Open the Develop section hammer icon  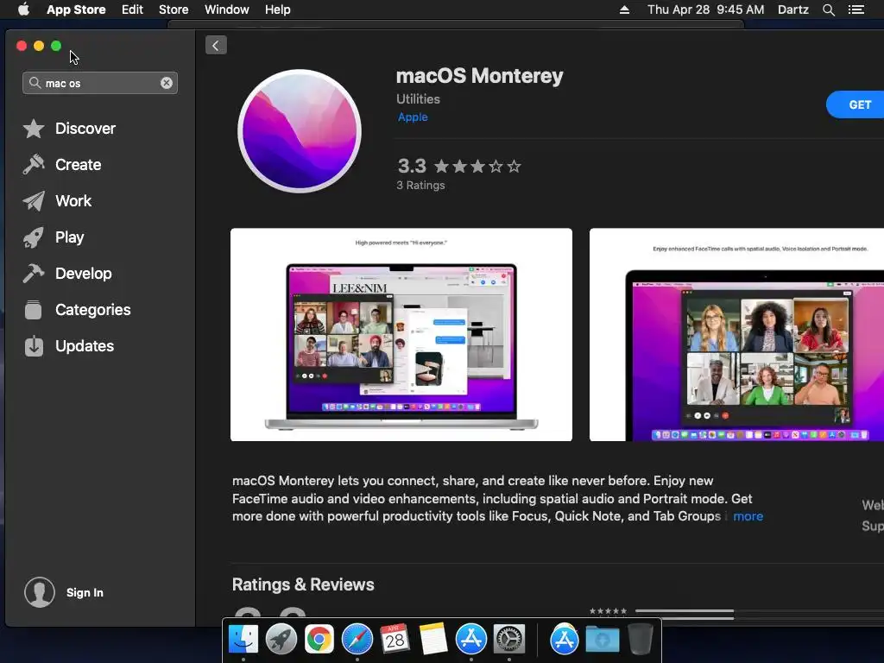34,274
